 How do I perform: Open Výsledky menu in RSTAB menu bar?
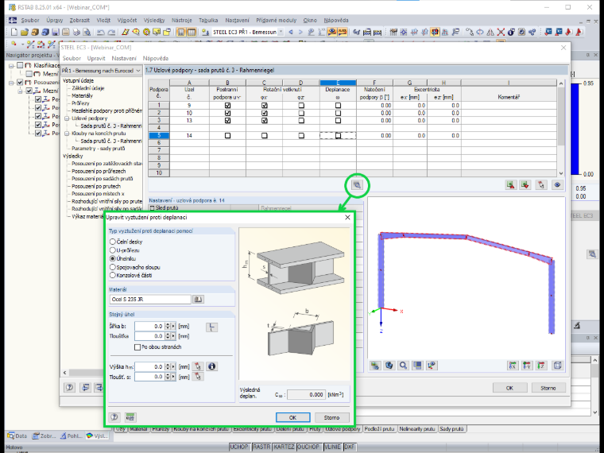pyautogui.click(x=154, y=20)
